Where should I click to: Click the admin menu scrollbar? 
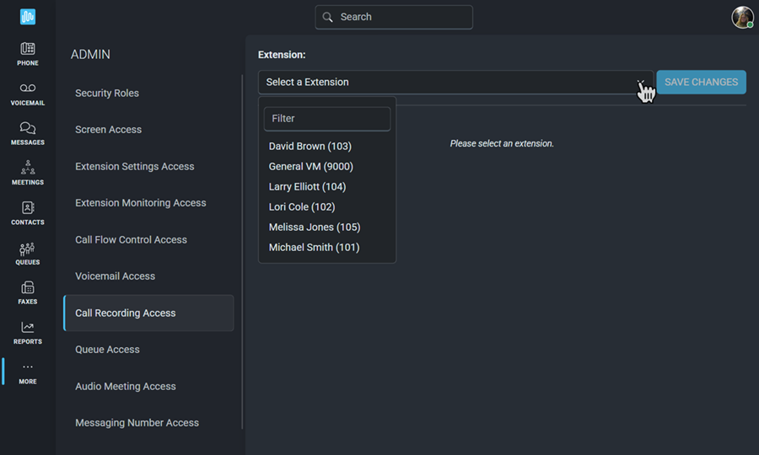242,251
